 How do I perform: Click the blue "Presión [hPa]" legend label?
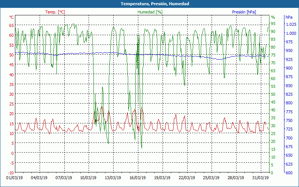(x=244, y=12)
